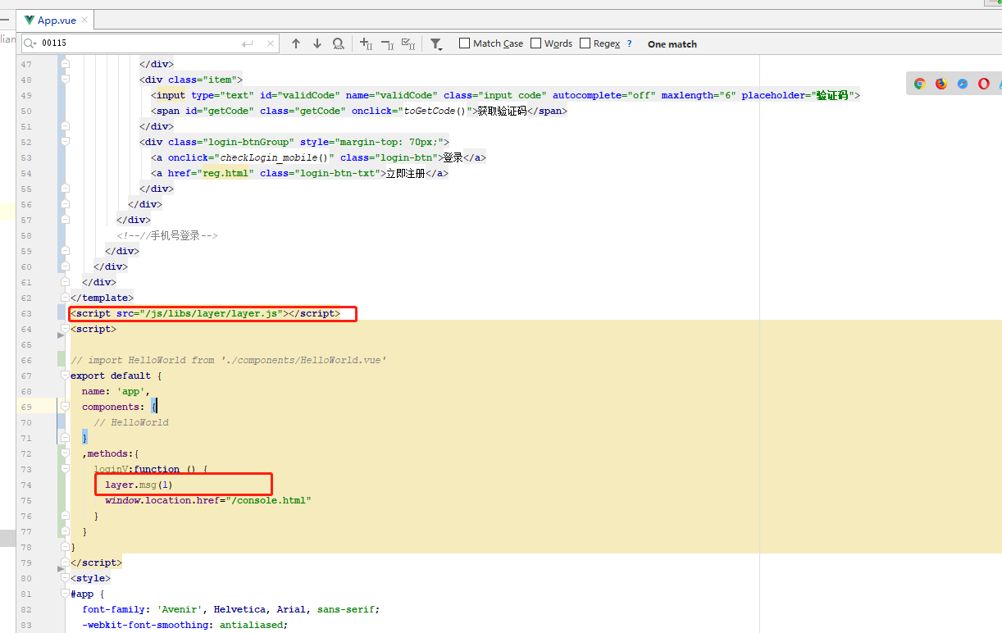Click line number 69 in gutter
Screen dimensions: 1002x633
(x=26, y=407)
